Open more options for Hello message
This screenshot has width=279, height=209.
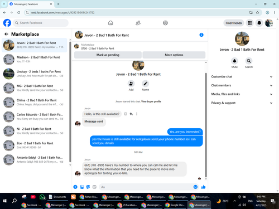pos(137,114)
